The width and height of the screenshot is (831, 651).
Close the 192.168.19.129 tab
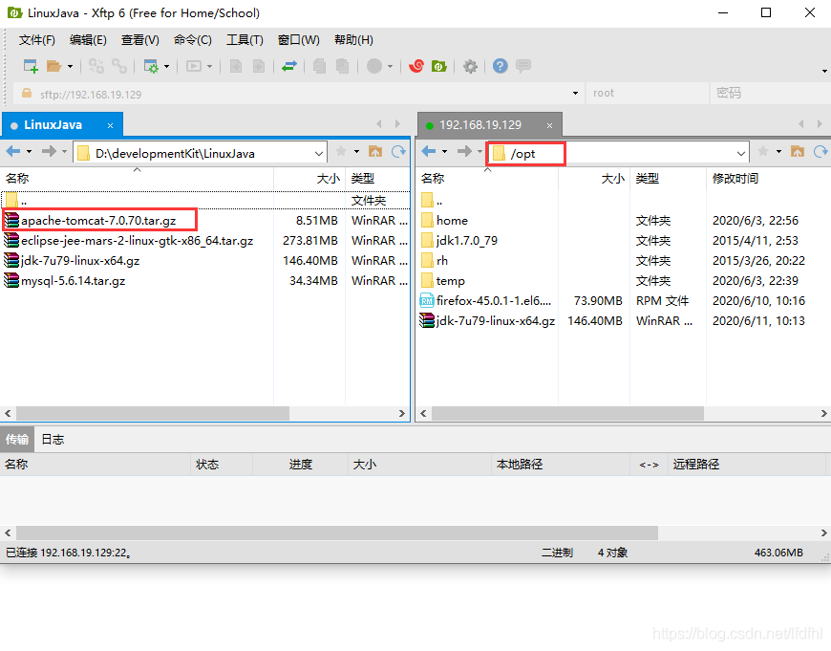[549, 126]
